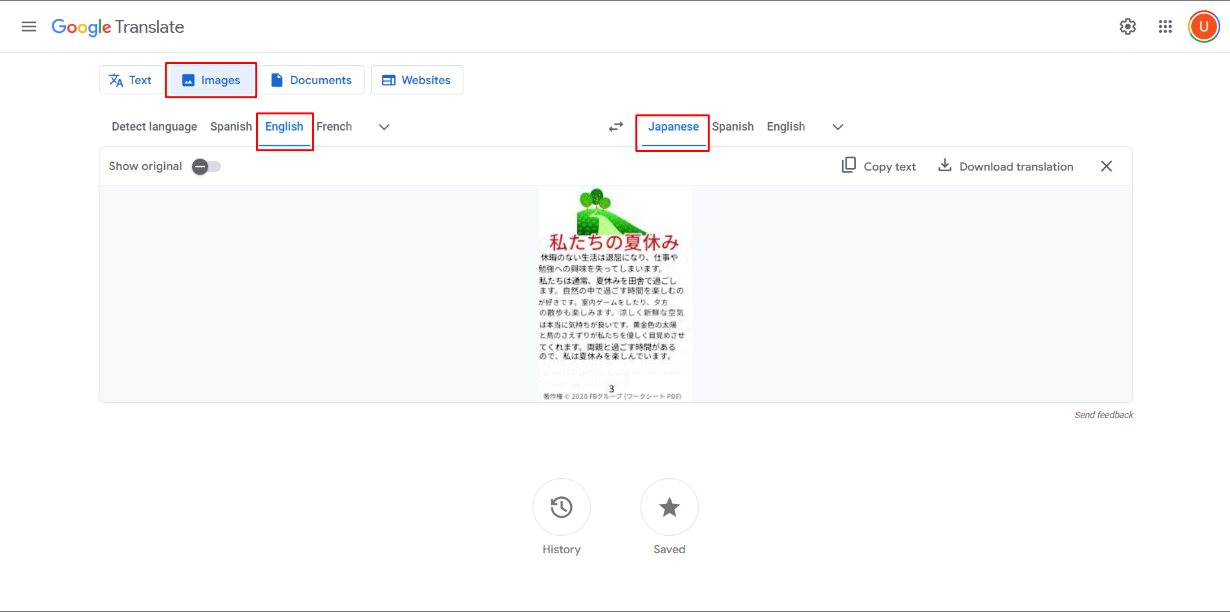Open the Websites translation tab

coord(417,79)
